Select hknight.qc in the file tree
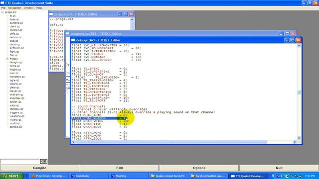This screenshot has height=179, width=319. [x=16, y=62]
